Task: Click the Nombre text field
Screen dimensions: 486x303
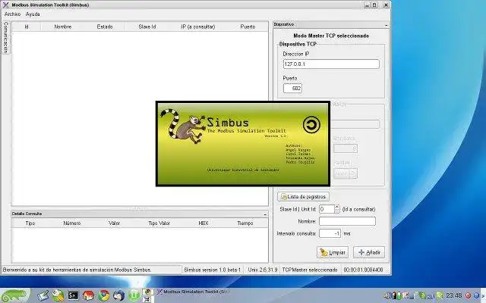Action: tap(347, 221)
